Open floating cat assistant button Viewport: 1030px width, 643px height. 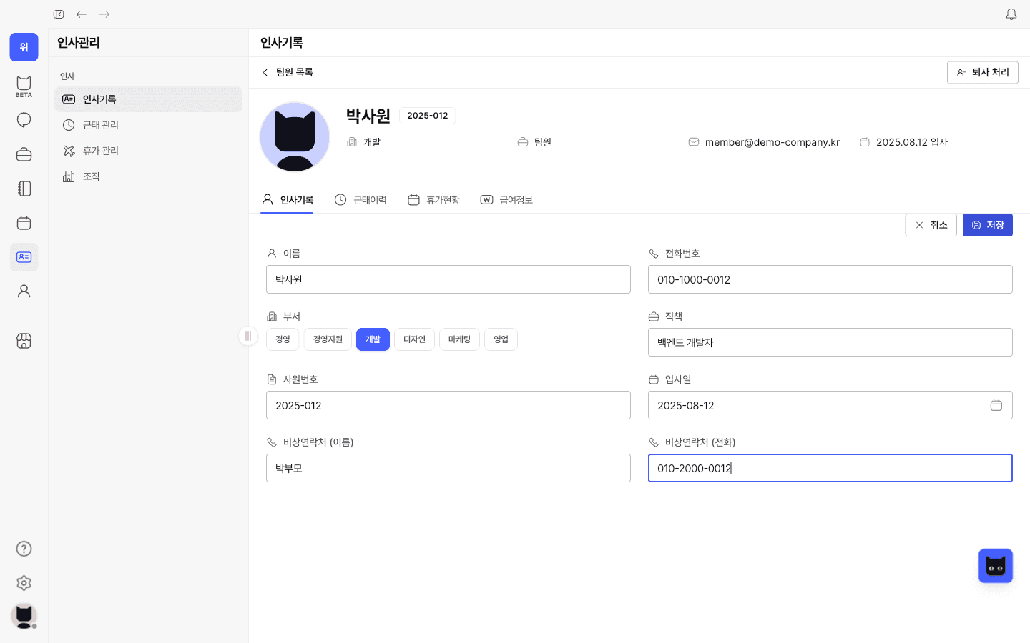point(996,566)
